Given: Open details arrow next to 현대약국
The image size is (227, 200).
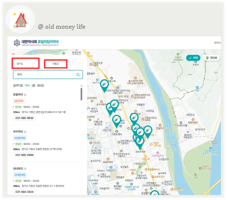Looking at the screenshot, I should pyautogui.click(x=25, y=169).
